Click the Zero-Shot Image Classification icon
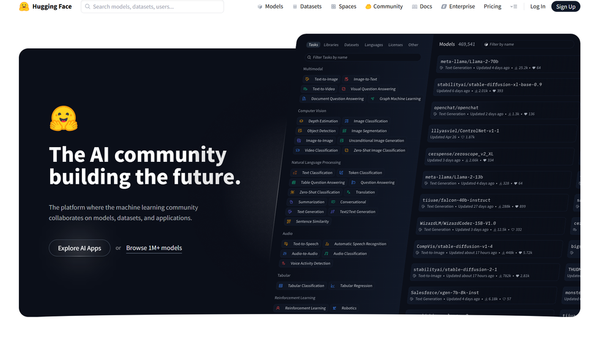Image resolution: width=612 pixels, height=344 pixels. (346, 150)
